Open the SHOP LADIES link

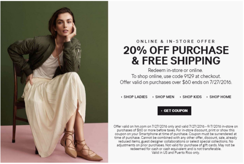(x=135, y=97)
